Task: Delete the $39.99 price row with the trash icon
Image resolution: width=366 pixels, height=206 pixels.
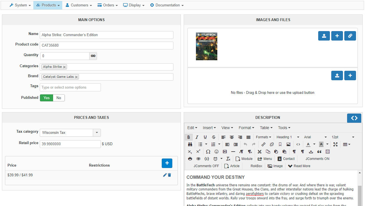Action: click(170, 175)
